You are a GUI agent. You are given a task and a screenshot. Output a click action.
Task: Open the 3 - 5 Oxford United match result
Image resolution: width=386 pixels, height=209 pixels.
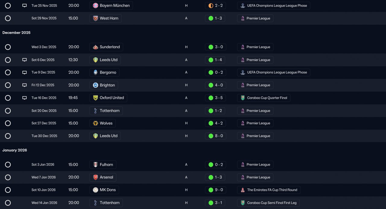[x=215, y=98]
